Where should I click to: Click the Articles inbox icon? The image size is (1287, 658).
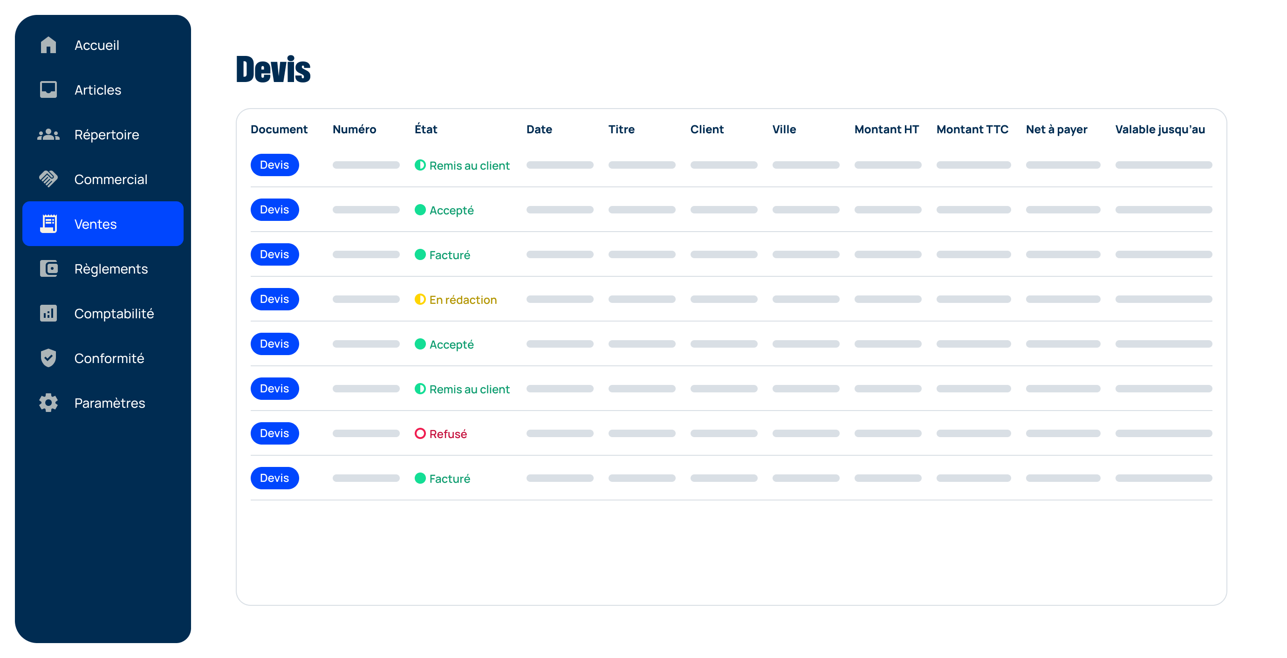pos(48,90)
